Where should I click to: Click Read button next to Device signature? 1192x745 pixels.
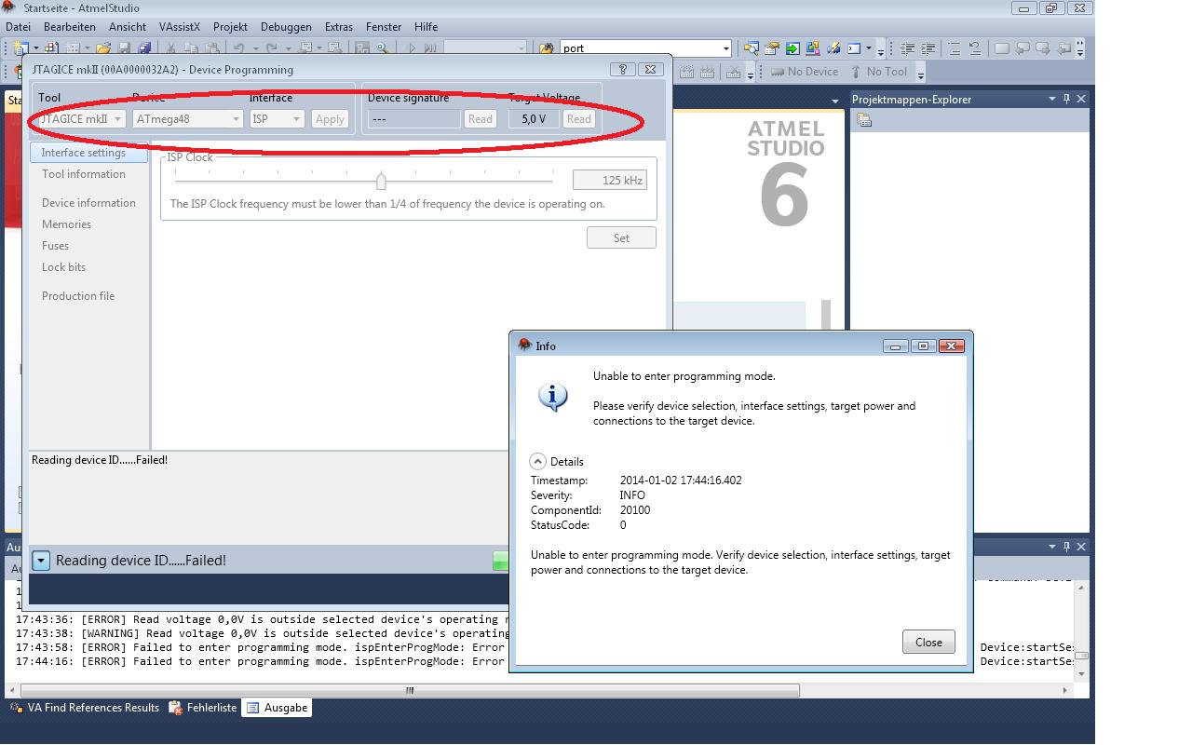pos(480,119)
